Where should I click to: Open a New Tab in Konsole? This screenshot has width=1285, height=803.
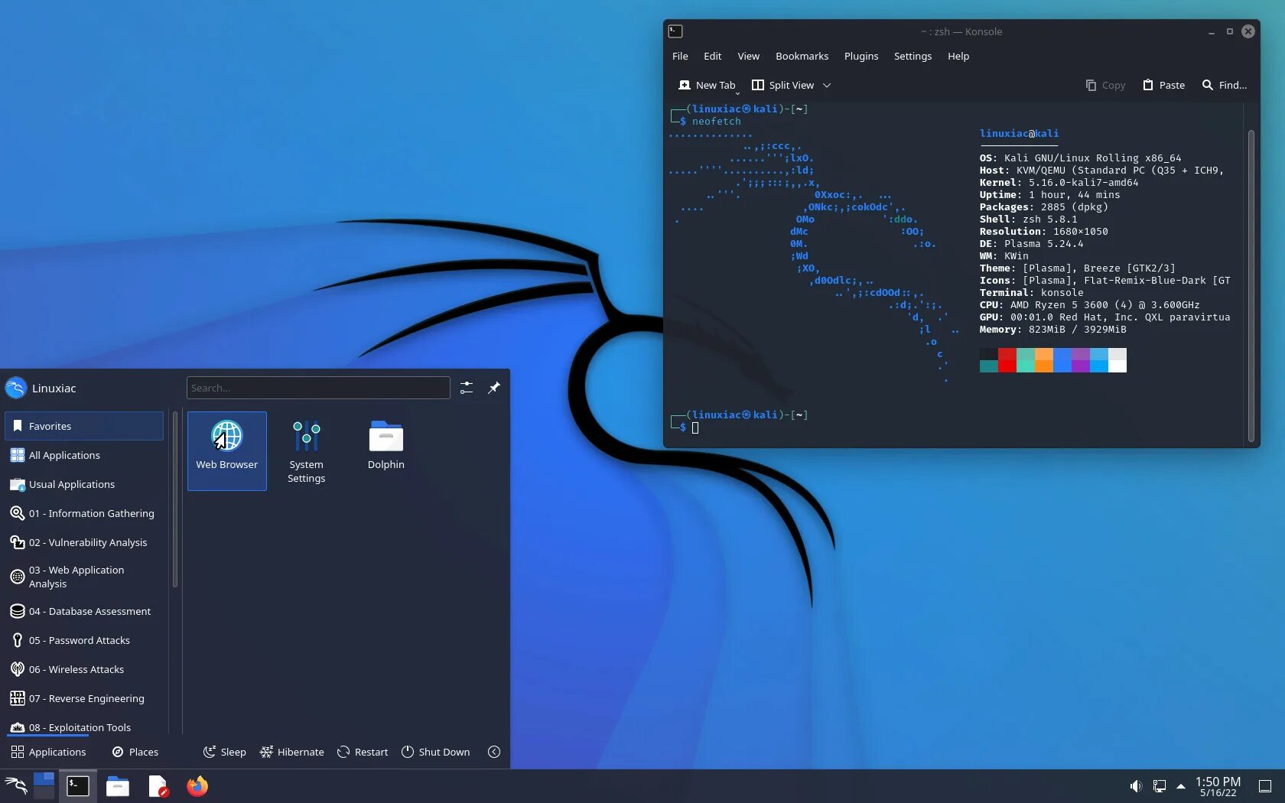708,85
